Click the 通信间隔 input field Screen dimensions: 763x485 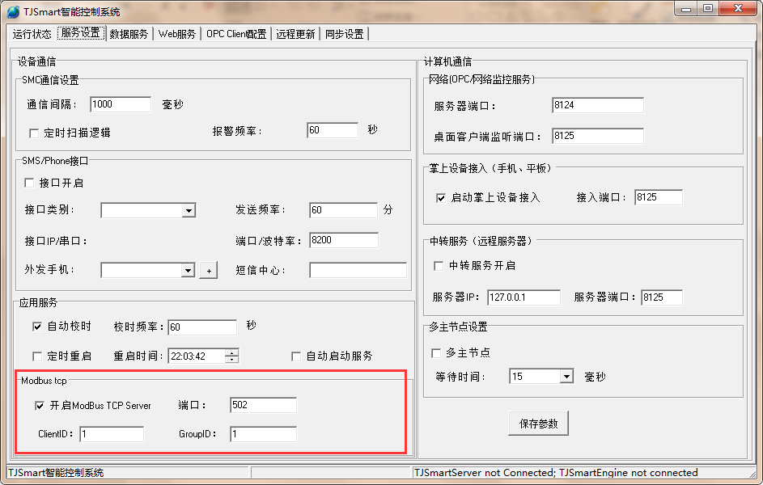pyautogui.click(x=121, y=104)
